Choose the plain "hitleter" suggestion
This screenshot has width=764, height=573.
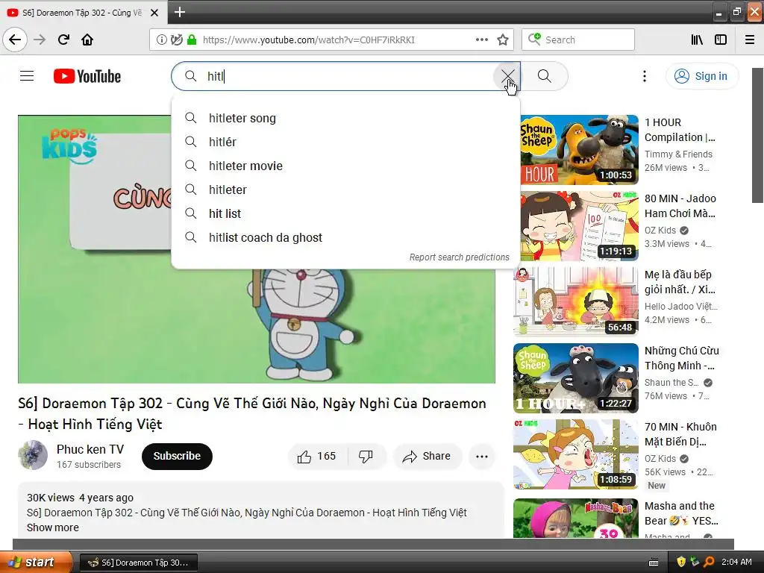345,190
